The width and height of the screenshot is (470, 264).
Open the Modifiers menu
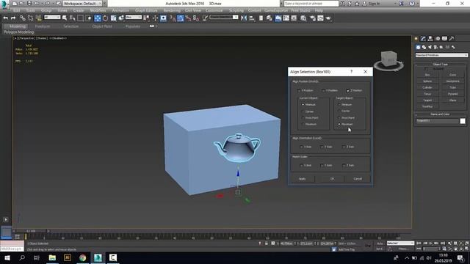click(98, 10)
